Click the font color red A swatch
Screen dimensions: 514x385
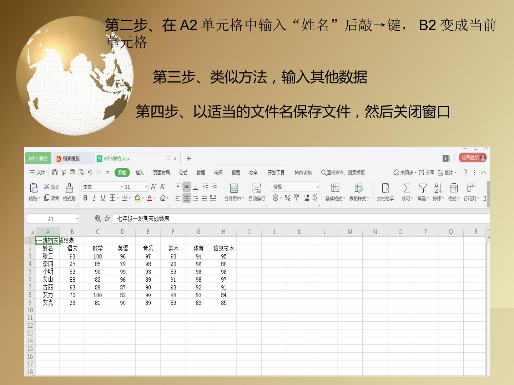[150, 198]
